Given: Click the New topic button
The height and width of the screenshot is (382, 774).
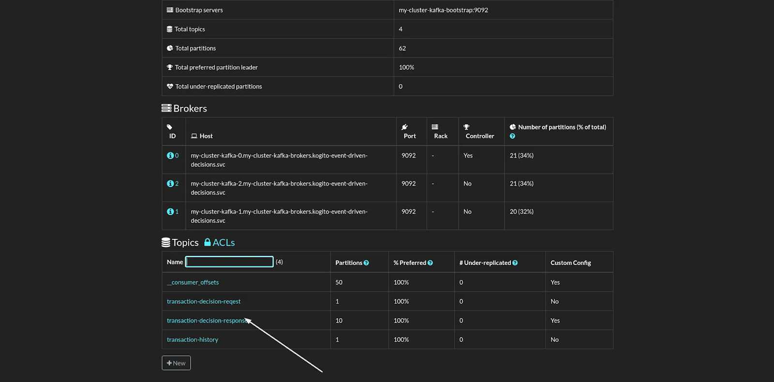Looking at the screenshot, I should pyautogui.click(x=176, y=363).
